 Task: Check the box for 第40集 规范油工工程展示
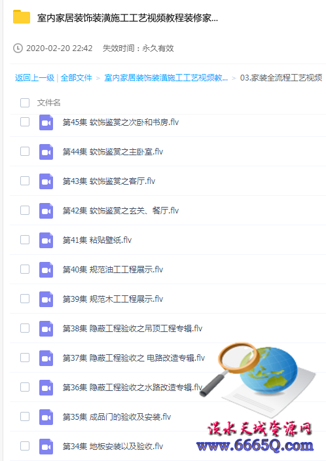click(25, 269)
